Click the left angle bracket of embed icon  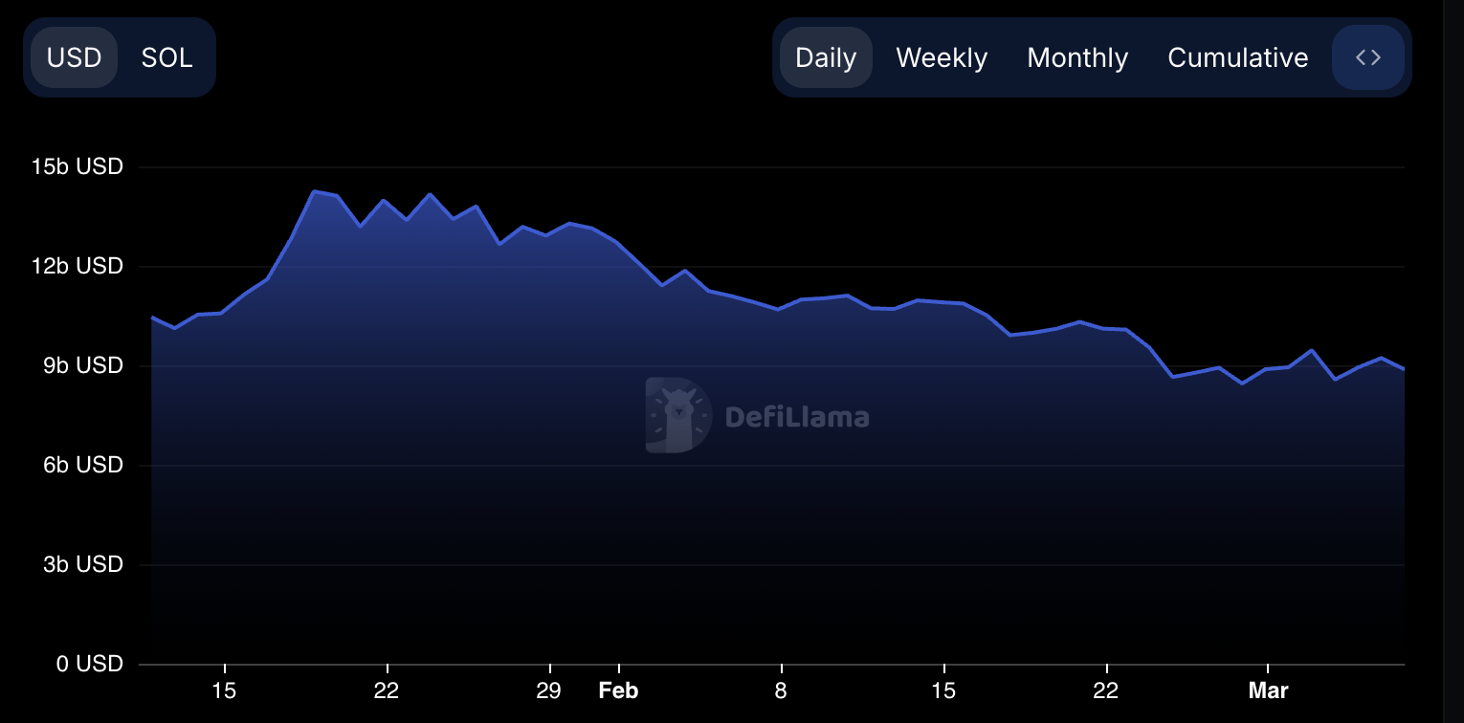coord(1362,56)
